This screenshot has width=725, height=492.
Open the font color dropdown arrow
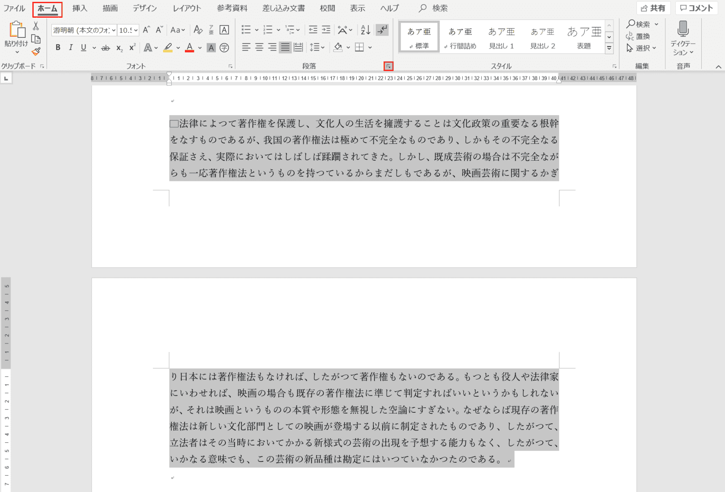click(200, 47)
